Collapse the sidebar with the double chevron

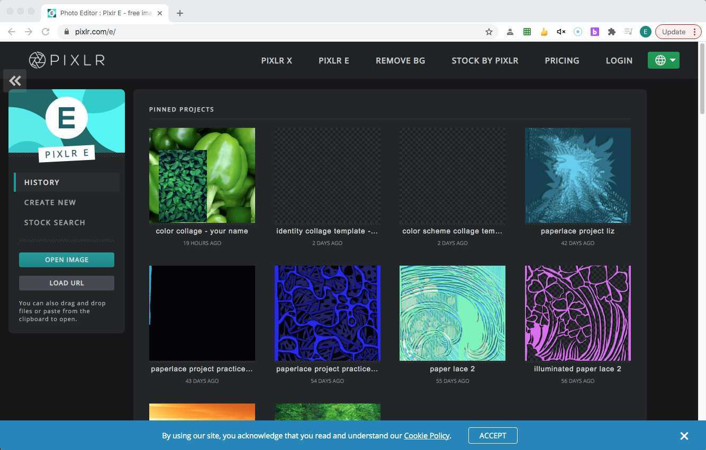[x=15, y=80]
